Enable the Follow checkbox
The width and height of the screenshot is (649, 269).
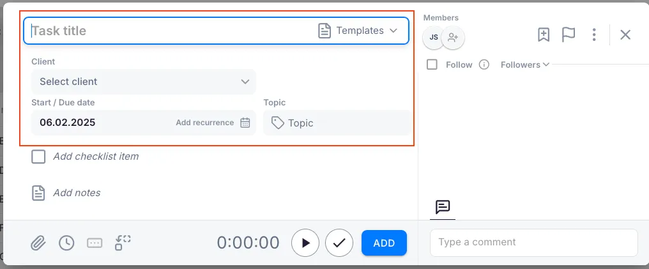[432, 65]
